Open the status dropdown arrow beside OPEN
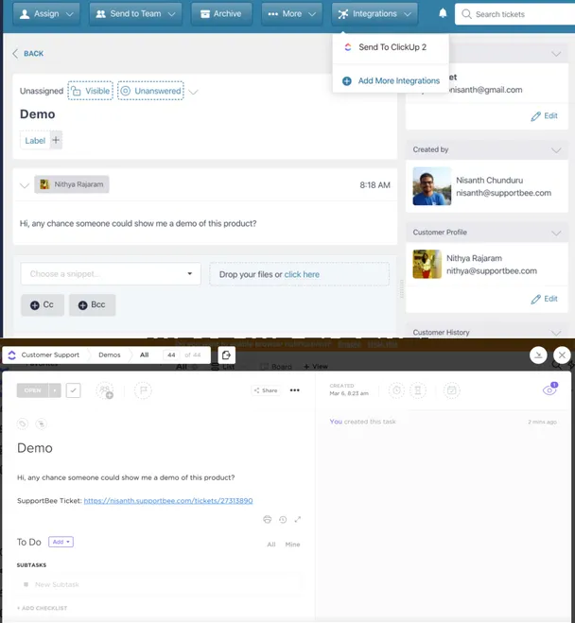The width and height of the screenshot is (575, 623). 55,390
